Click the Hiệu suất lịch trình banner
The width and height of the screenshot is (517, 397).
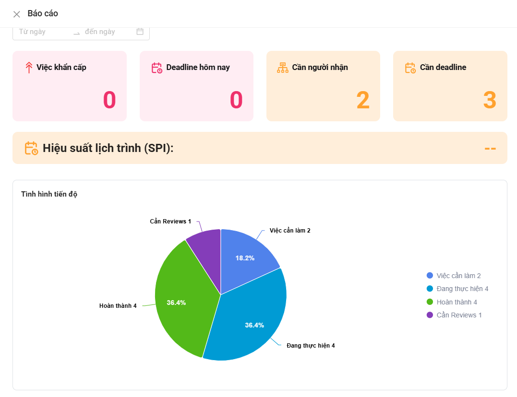click(x=259, y=148)
